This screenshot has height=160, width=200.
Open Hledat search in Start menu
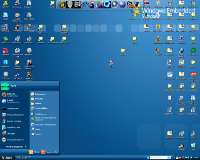pyautogui.click(x=45, y=129)
